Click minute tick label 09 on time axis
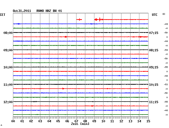 pyautogui.click(x=94, y=121)
